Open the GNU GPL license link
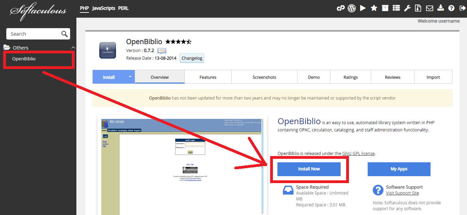Screen dimensions: 467x215 pos(358,154)
